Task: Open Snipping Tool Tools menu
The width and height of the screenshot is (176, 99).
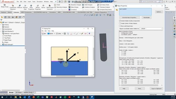Action: pos(49,31)
